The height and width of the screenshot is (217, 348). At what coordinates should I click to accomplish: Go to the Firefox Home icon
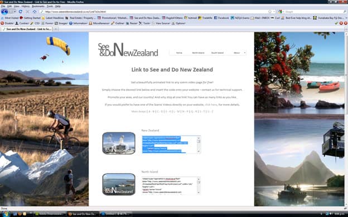click(x=35, y=12)
